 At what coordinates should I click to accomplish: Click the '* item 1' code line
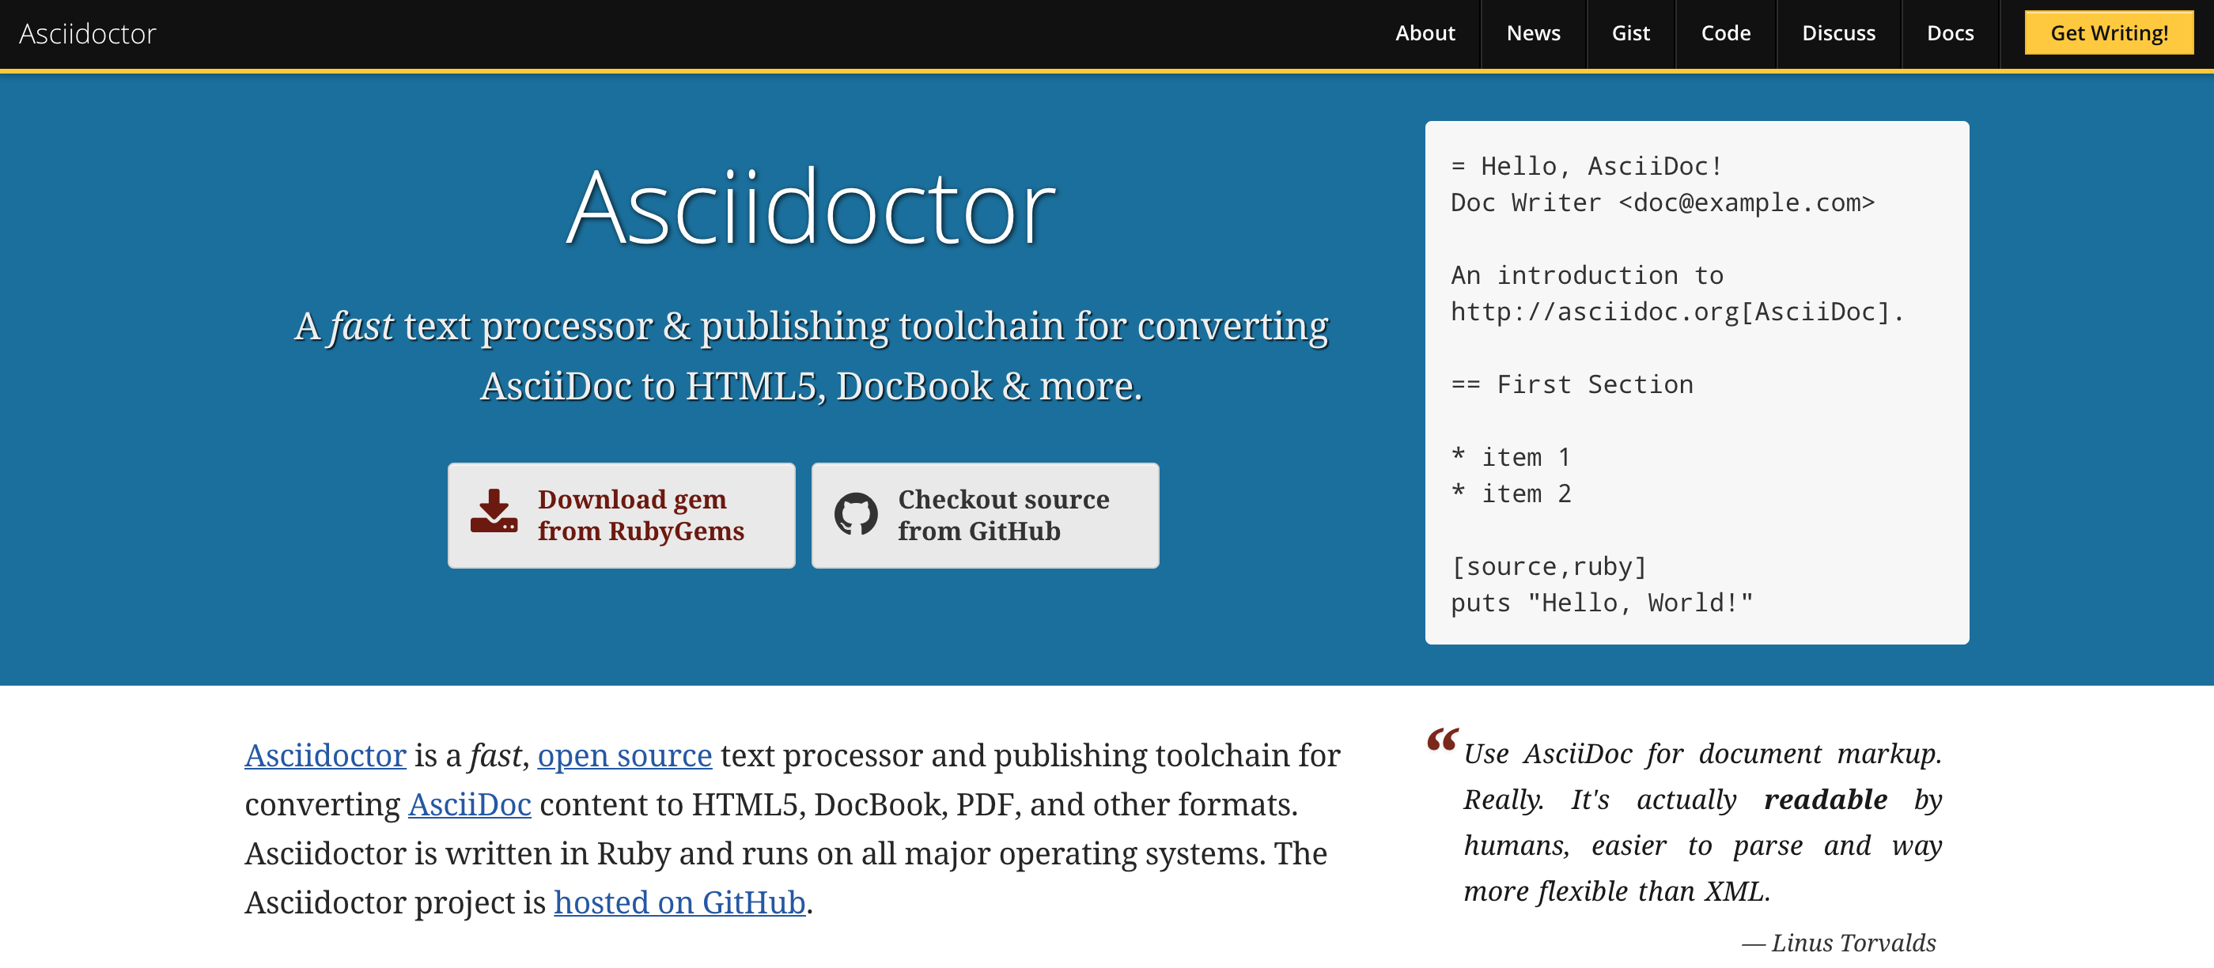1511,457
